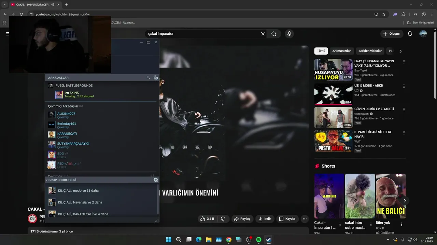The width and height of the screenshot is (437, 245).
Task: Open Tüm Yer İşaretleri bookmarks folder
Action: click(421, 22)
